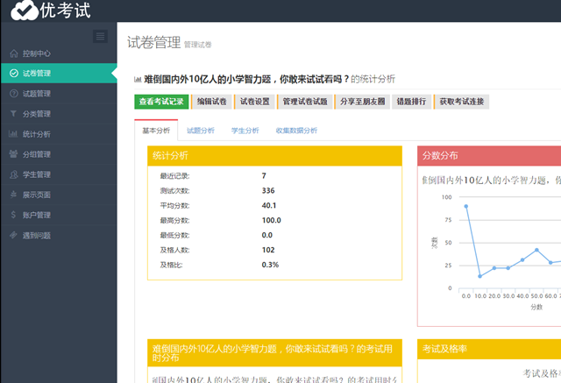Click the question mark icon beside 试题管理

click(14, 93)
